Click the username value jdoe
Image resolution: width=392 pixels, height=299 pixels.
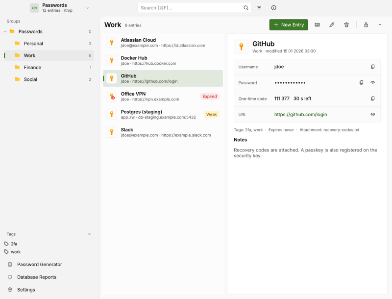click(x=279, y=67)
